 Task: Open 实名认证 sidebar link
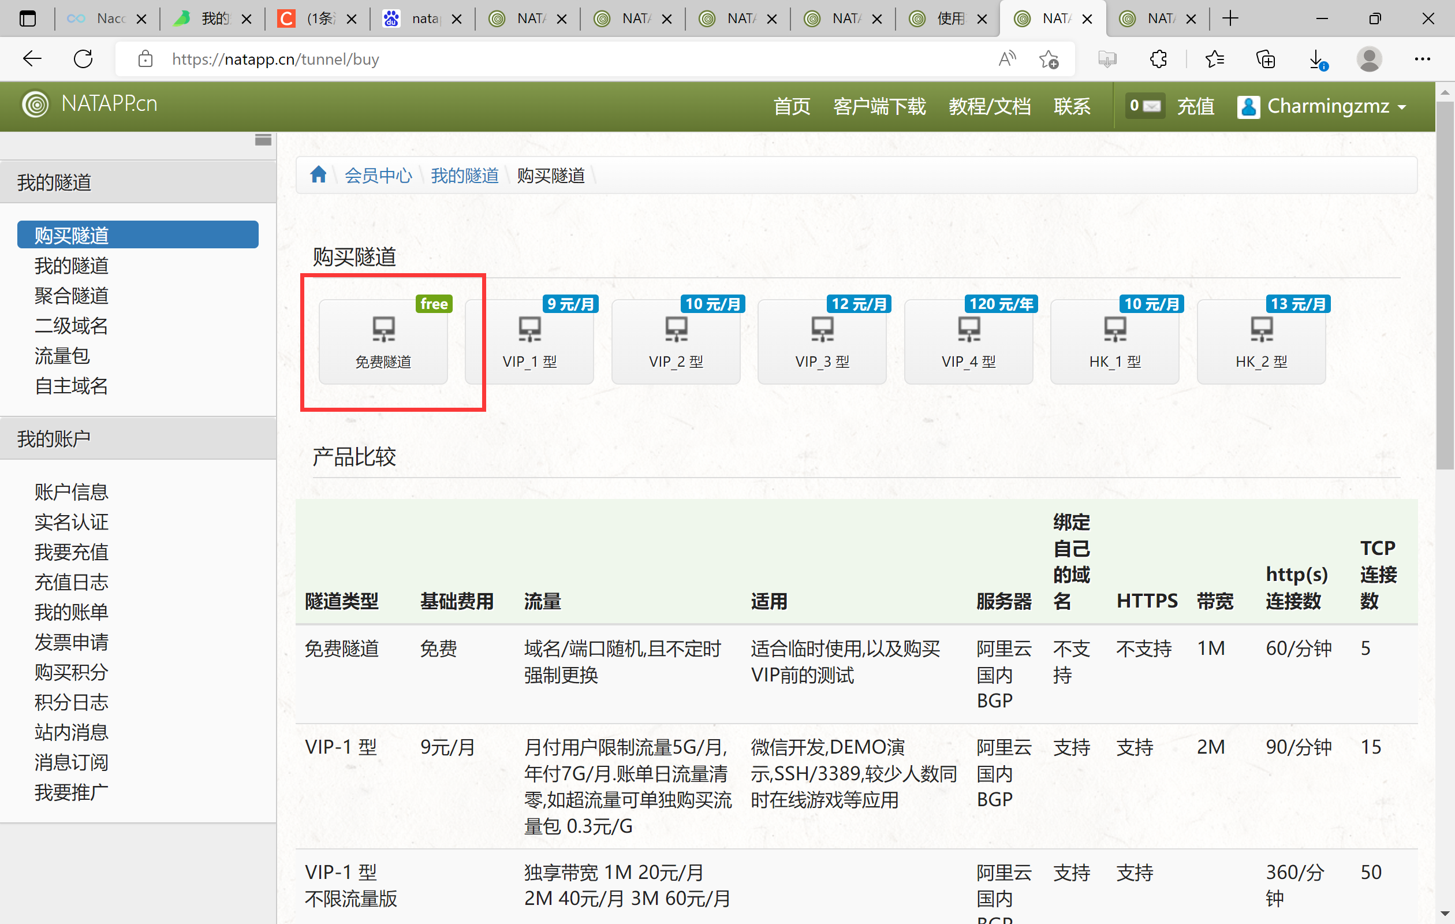[x=71, y=521]
